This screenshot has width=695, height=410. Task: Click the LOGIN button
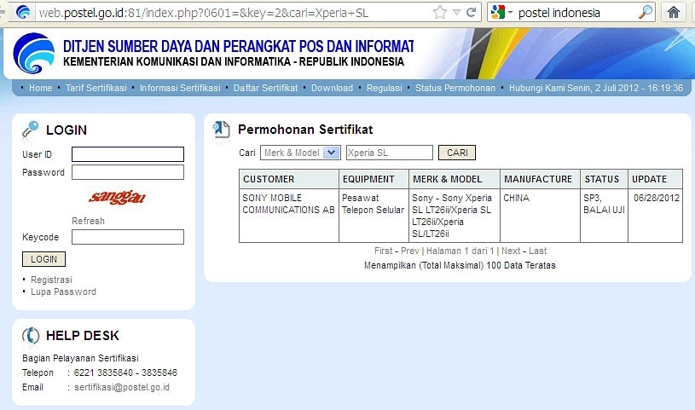click(x=43, y=259)
